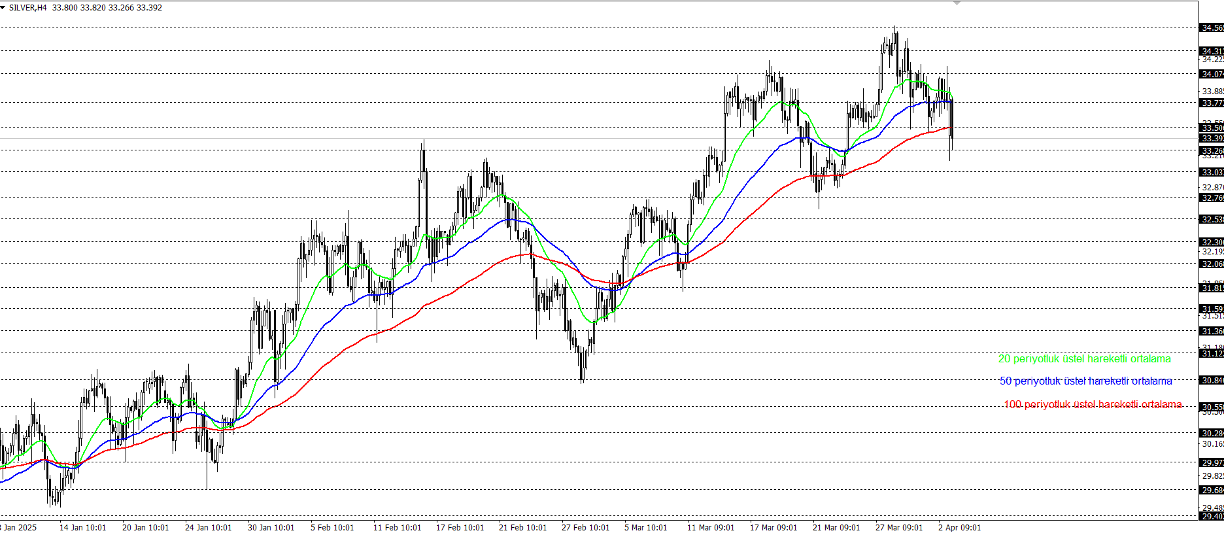
Task: Select the blue 50 periyotluk üstel hareketli ortalama label
Action: pyautogui.click(x=1085, y=381)
